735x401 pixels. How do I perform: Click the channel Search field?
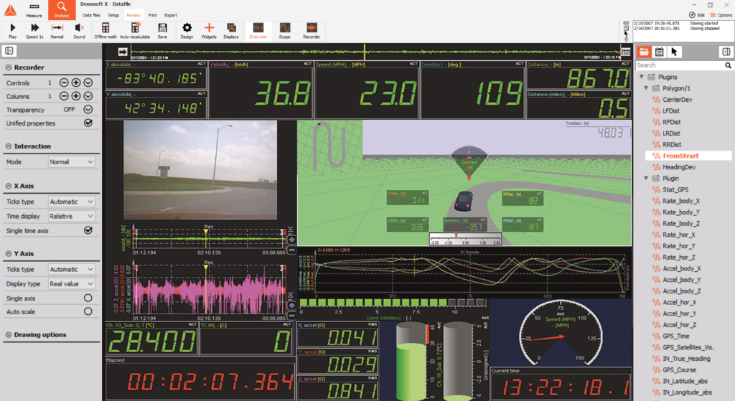pos(683,65)
